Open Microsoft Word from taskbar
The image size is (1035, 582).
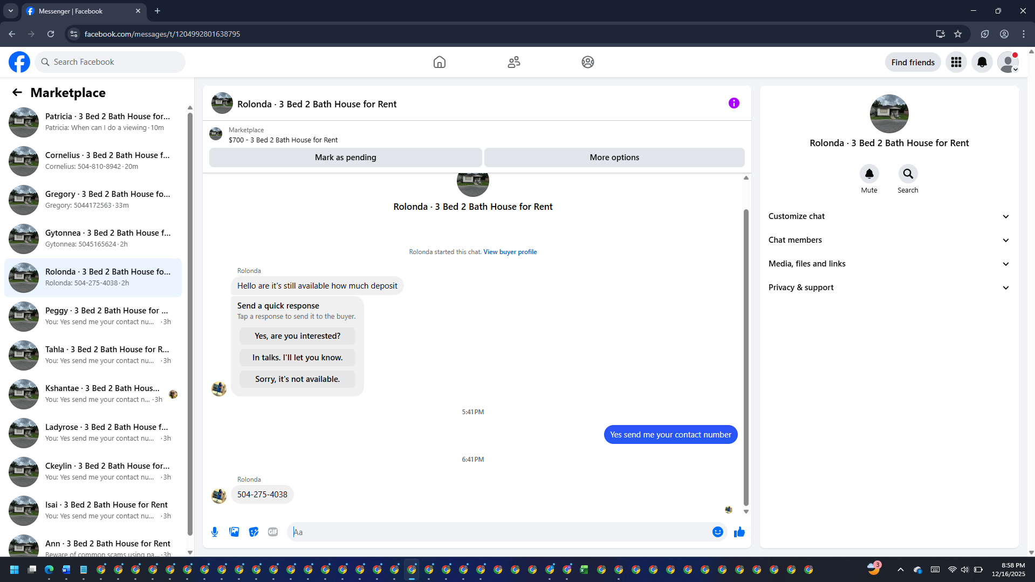pyautogui.click(x=66, y=570)
